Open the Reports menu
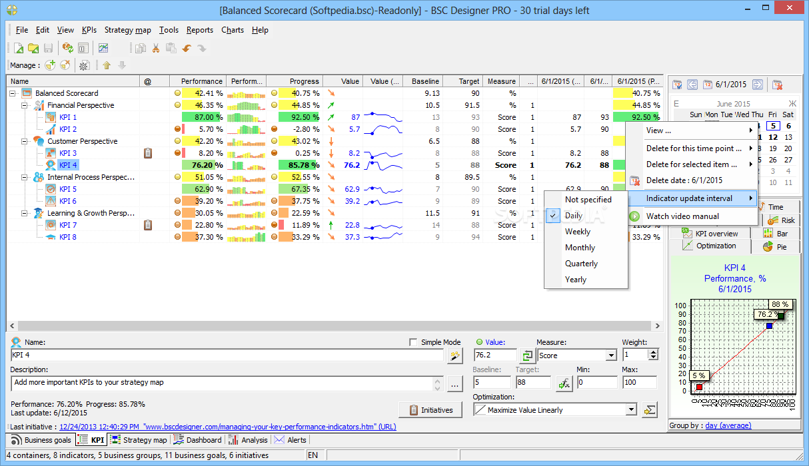 (x=200, y=30)
